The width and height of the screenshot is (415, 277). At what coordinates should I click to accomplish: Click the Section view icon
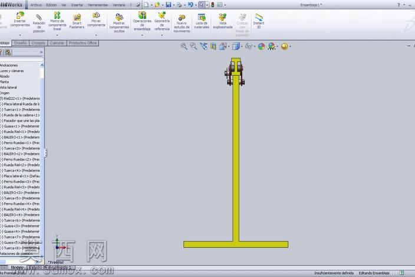tap(213, 47)
